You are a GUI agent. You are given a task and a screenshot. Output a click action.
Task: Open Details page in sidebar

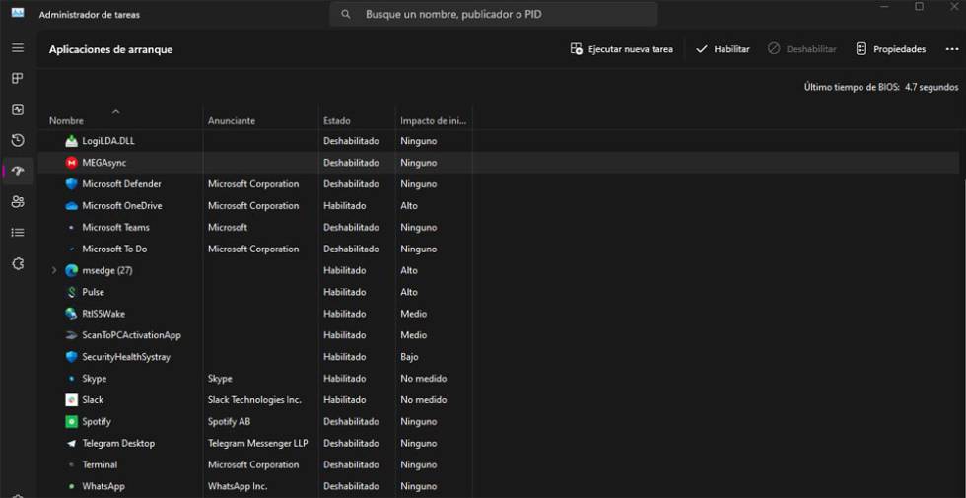click(18, 233)
